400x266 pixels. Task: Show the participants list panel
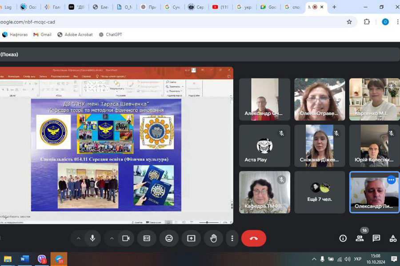[360, 238]
